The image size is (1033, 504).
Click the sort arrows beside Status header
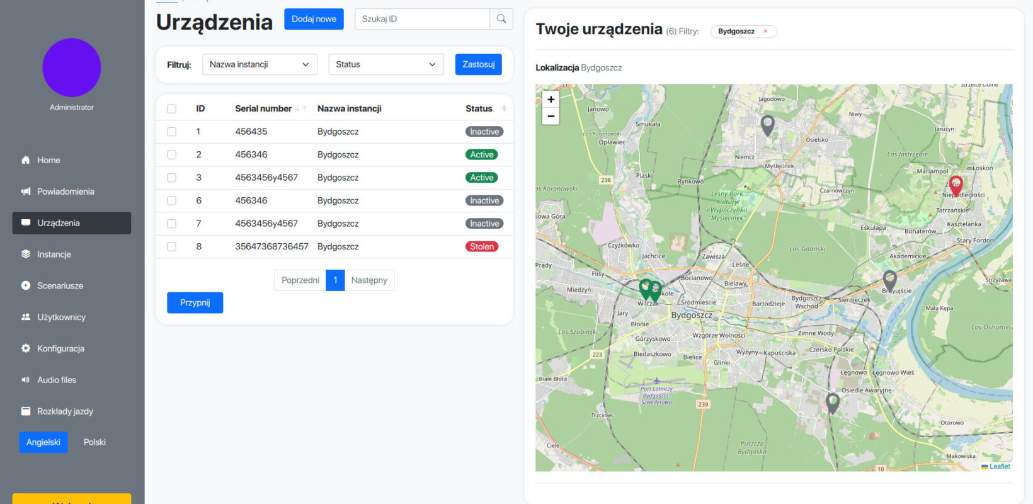pyautogui.click(x=504, y=108)
